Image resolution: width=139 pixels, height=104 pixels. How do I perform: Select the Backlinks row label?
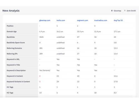(x=11, y=37)
